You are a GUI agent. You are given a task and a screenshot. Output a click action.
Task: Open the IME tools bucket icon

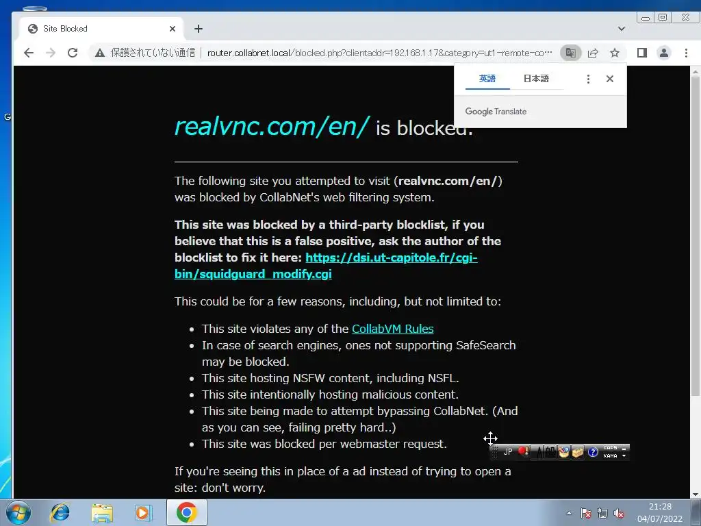[564, 452]
